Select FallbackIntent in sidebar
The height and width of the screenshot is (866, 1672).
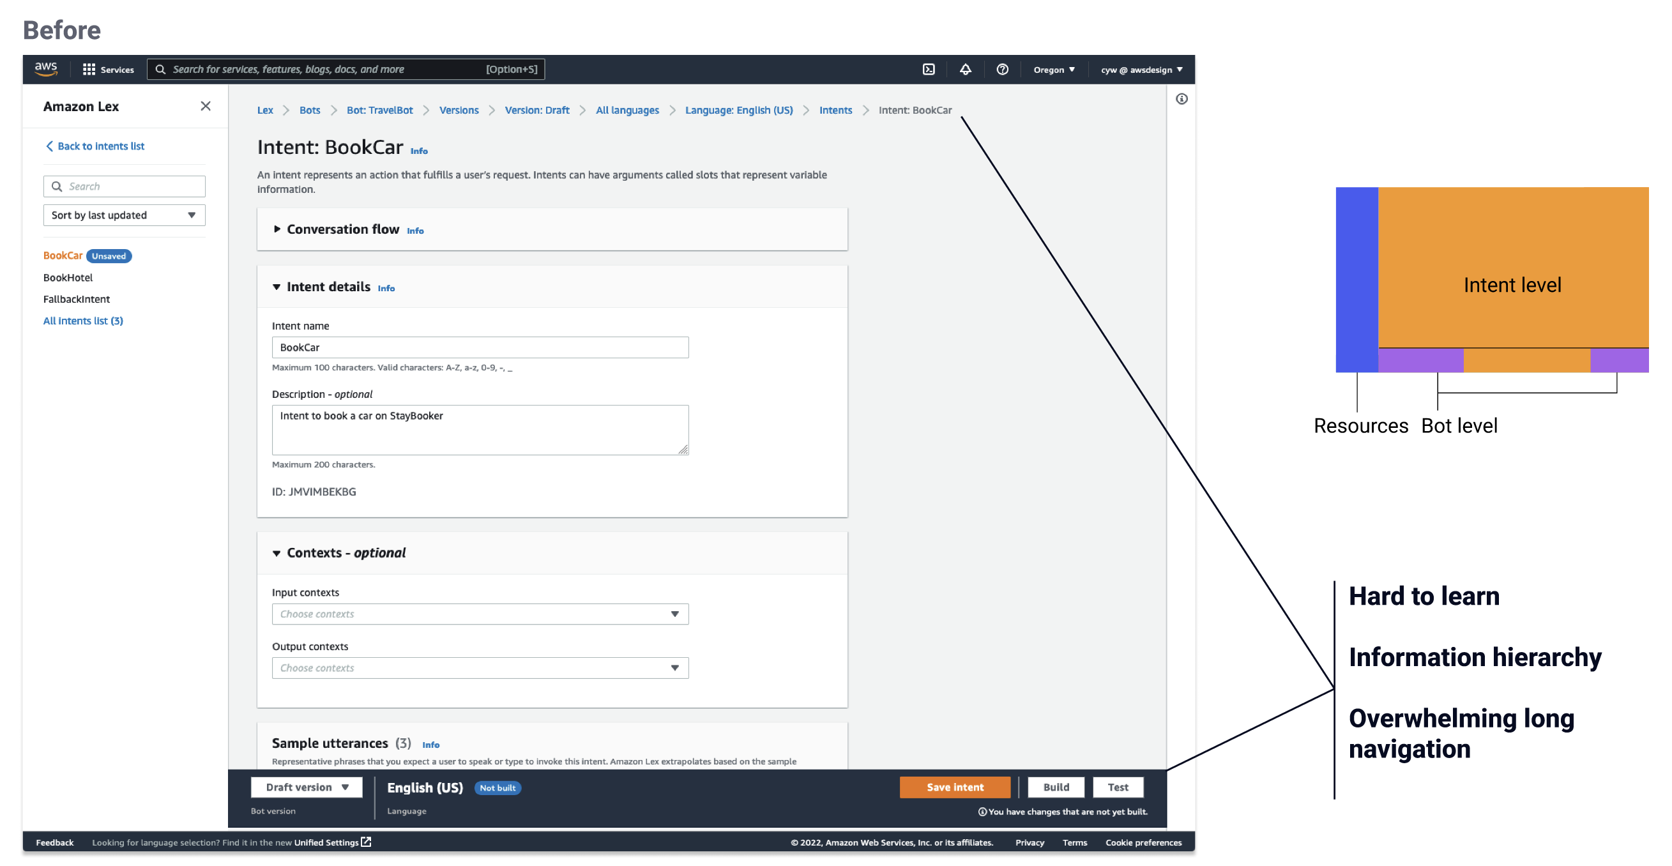[x=77, y=299]
